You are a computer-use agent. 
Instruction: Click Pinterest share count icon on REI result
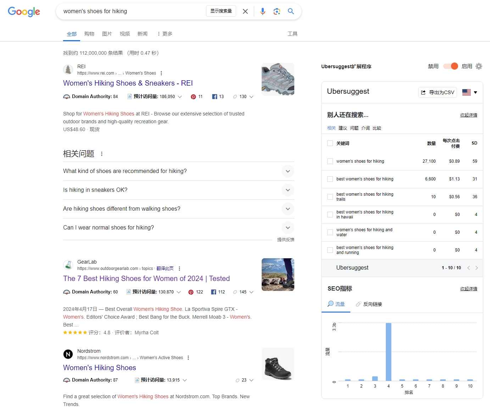193,97
